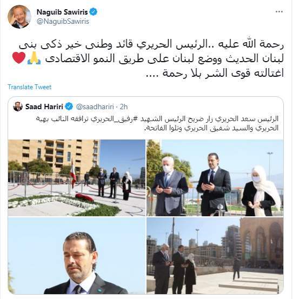This screenshot has width=293, height=299.
Task: Click Saad Hariri verified badge
Action: 69,107
